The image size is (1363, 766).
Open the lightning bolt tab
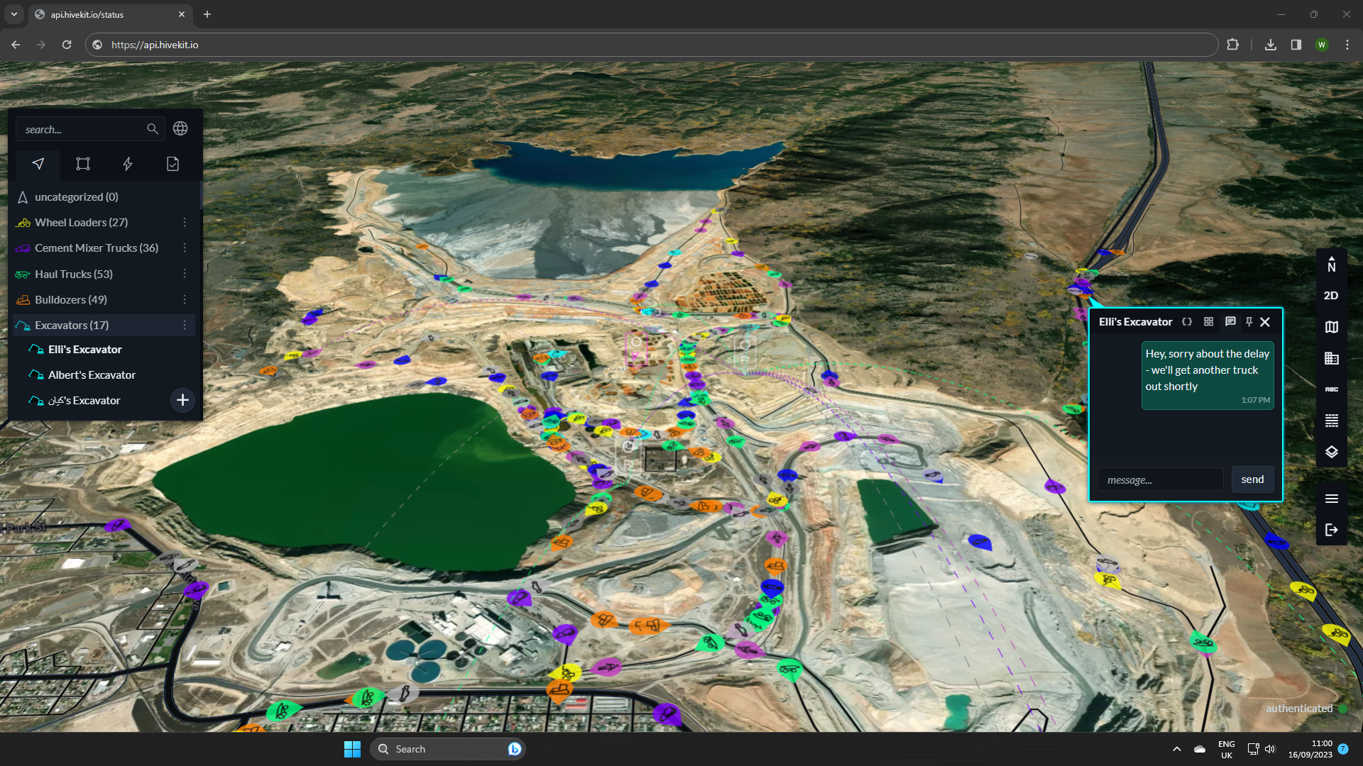tap(128, 164)
